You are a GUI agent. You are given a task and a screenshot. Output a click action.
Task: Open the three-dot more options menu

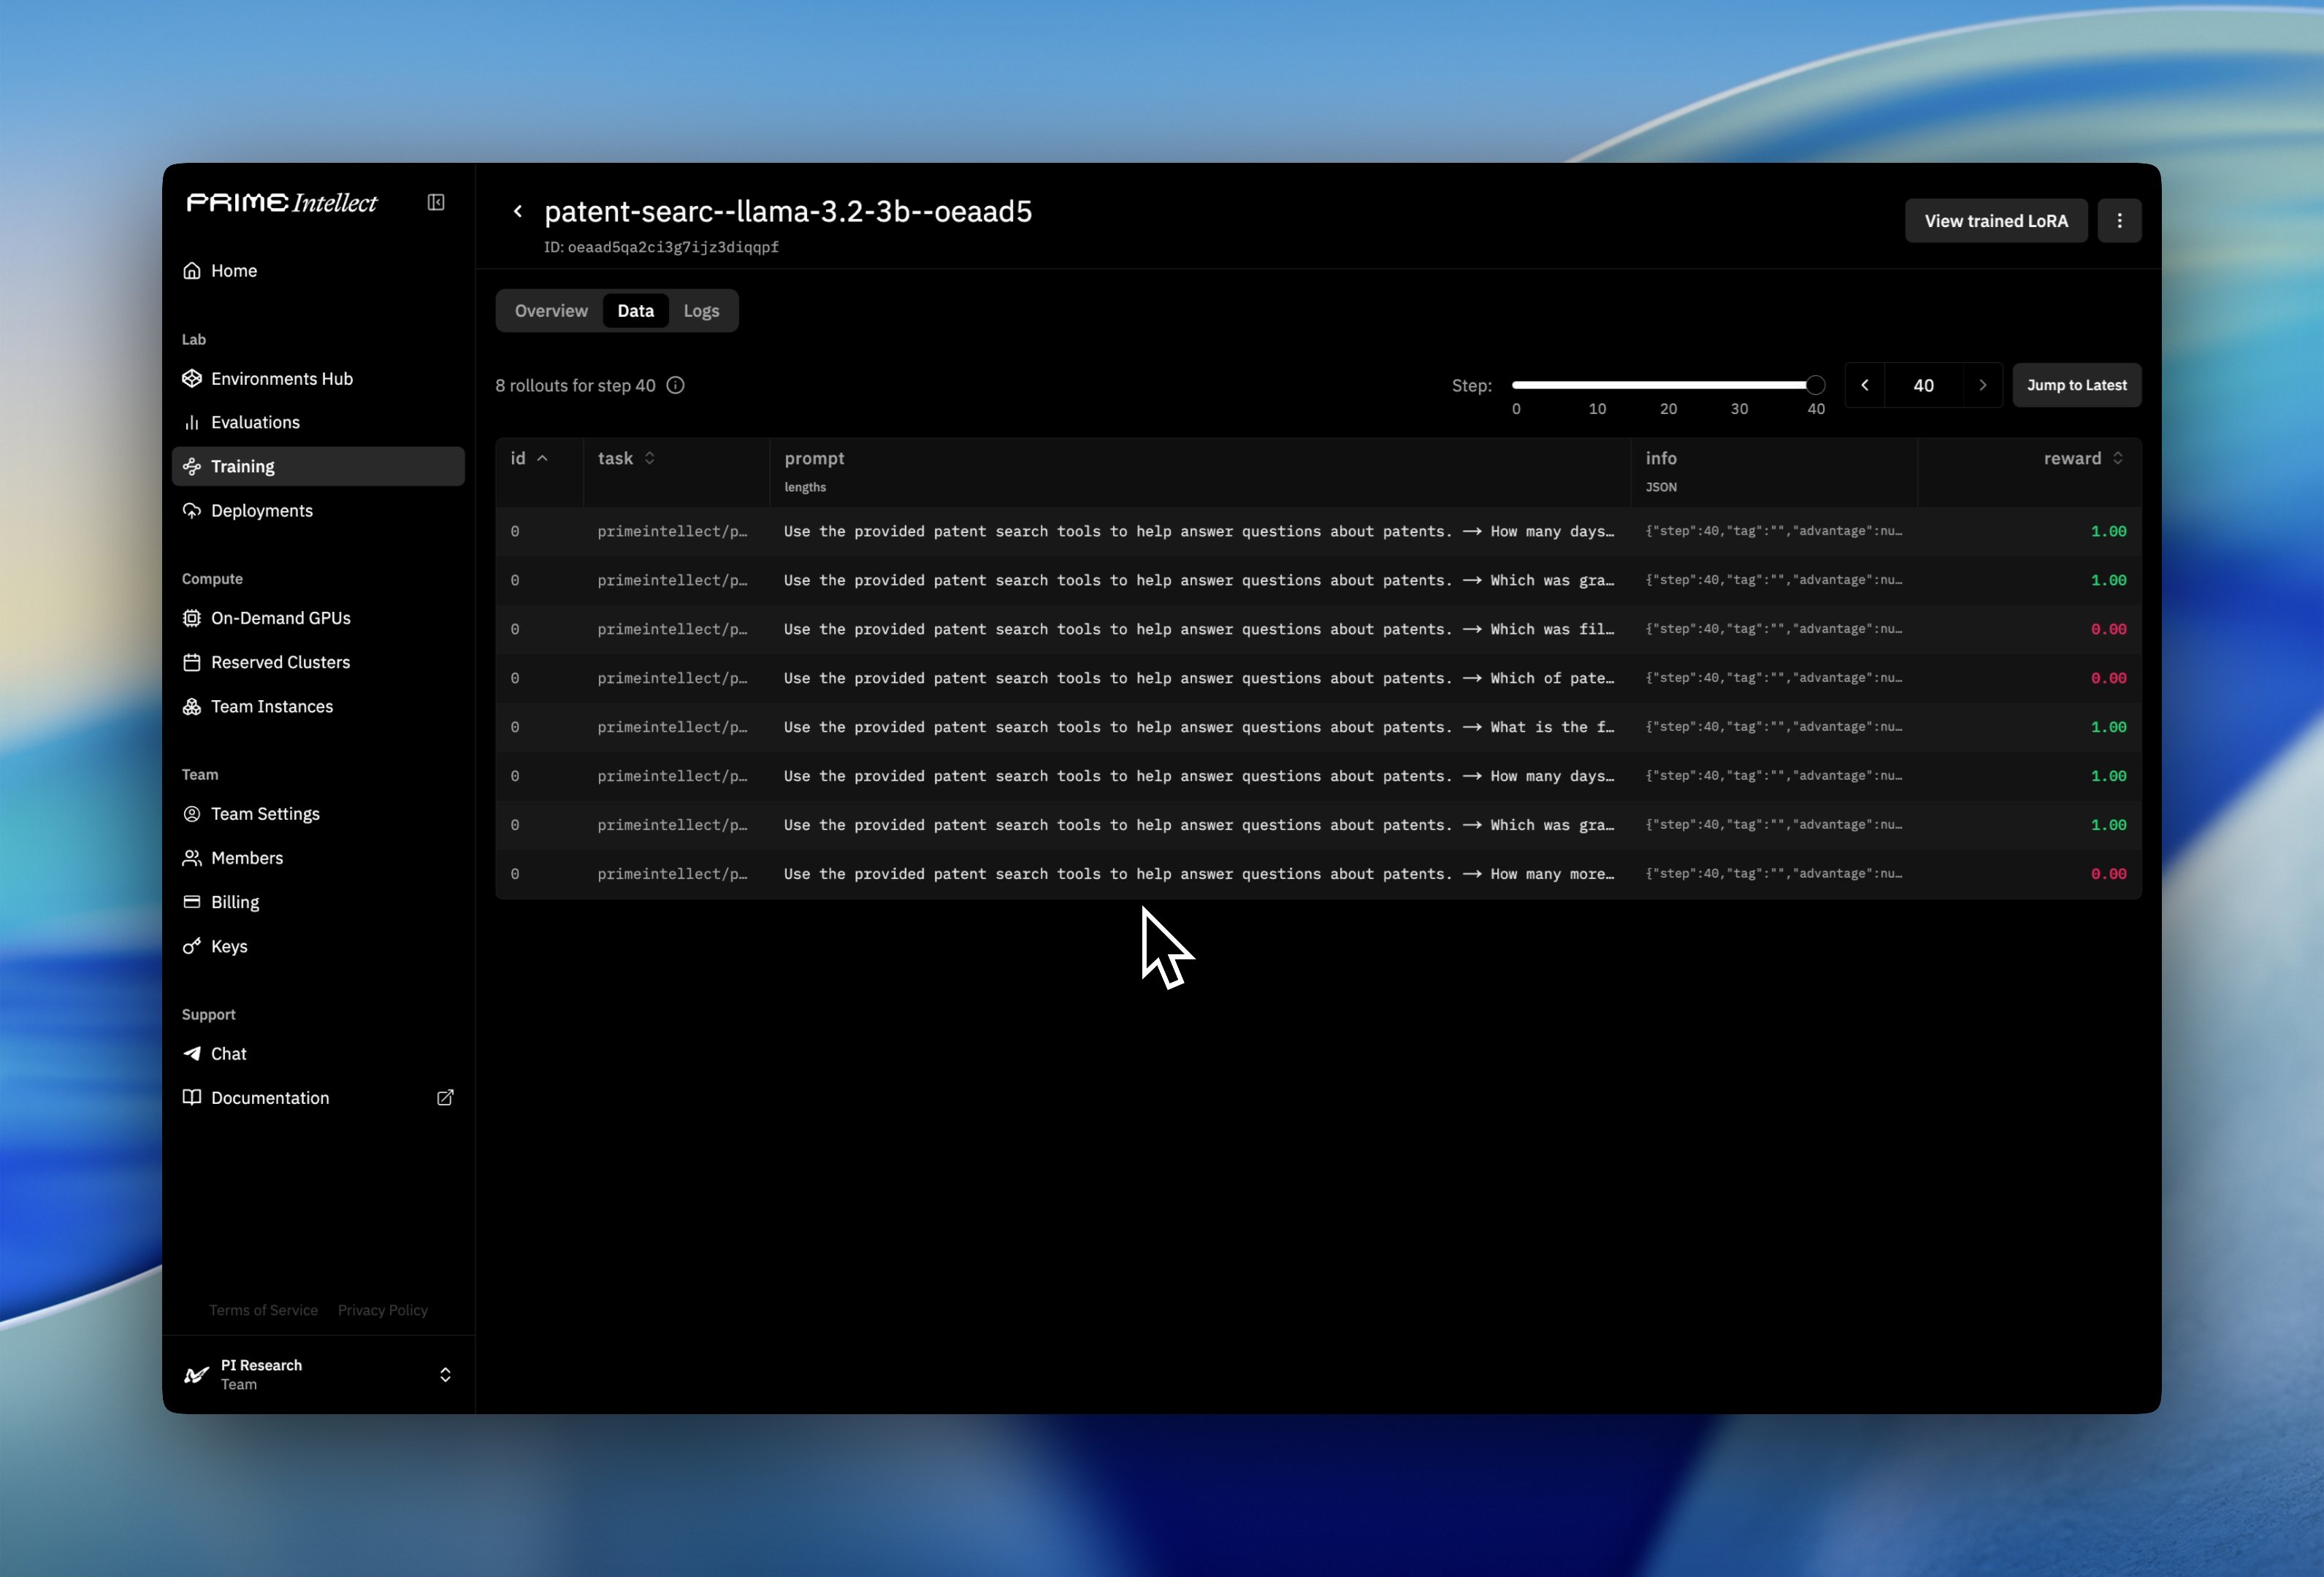point(2119,221)
